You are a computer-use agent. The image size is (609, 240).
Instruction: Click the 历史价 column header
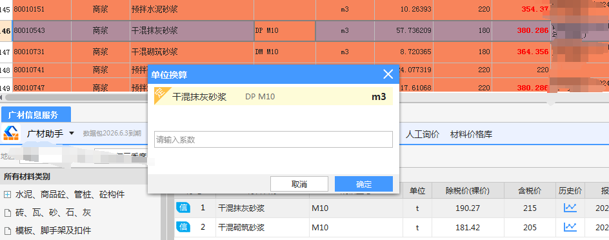click(x=570, y=191)
